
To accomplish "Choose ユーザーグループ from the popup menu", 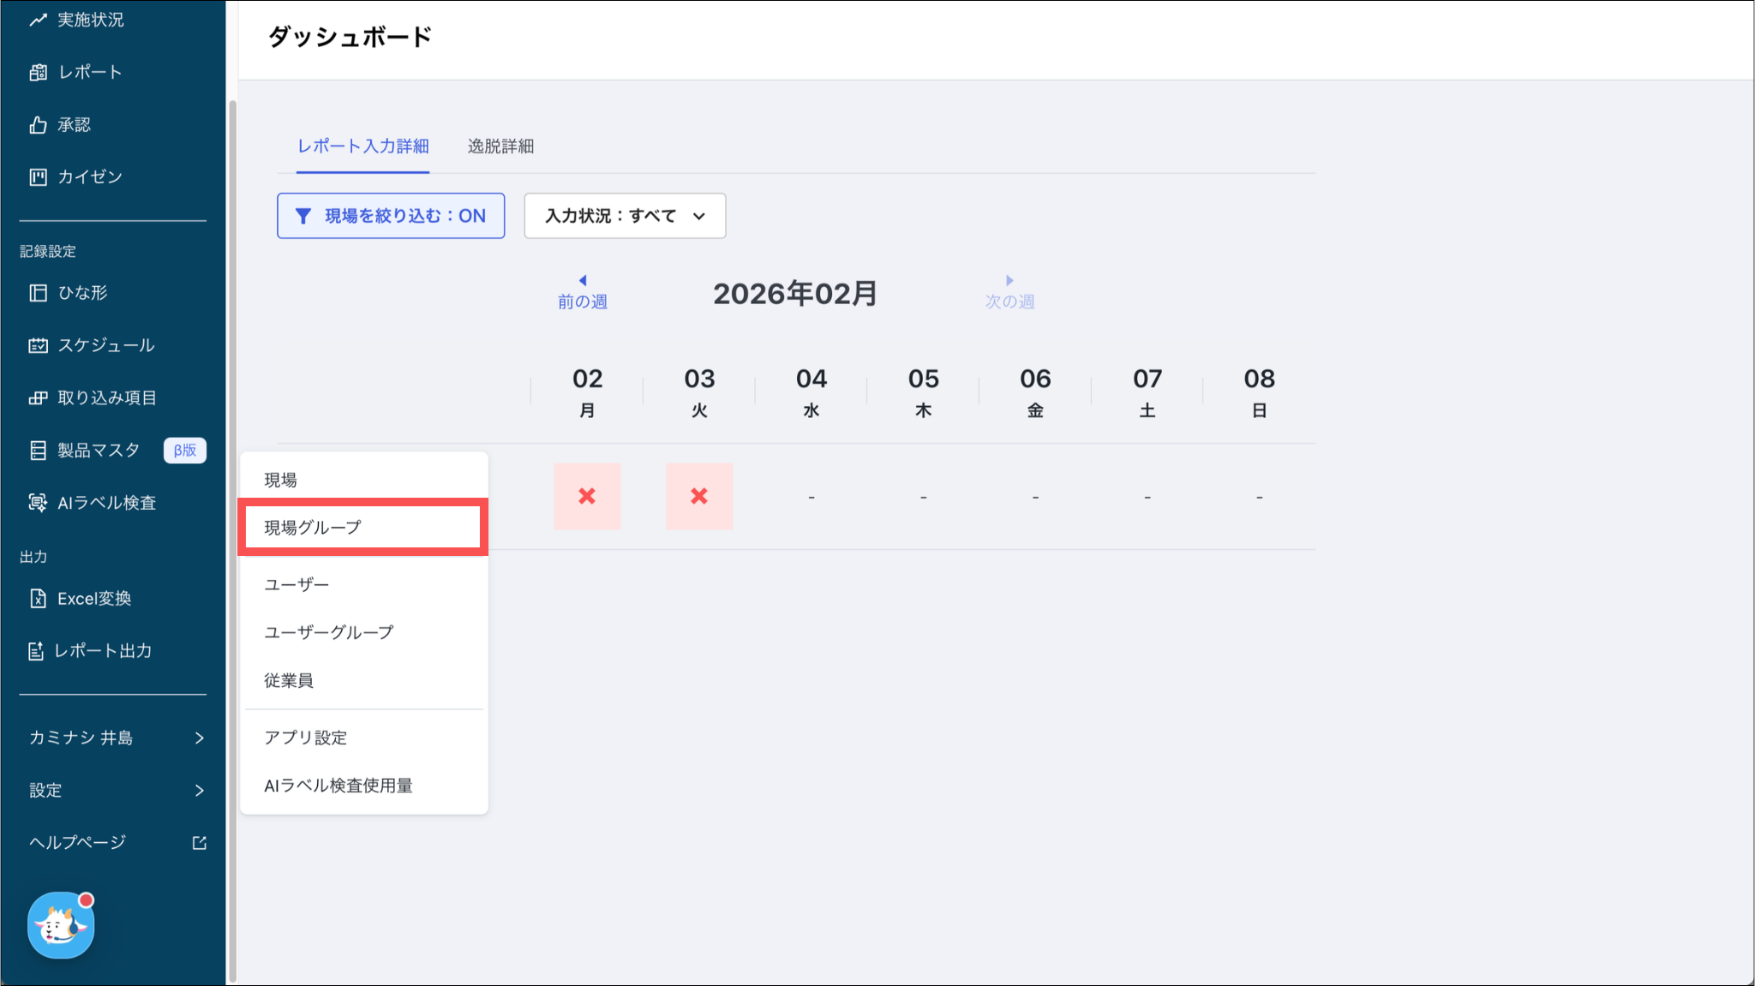I will (x=329, y=632).
